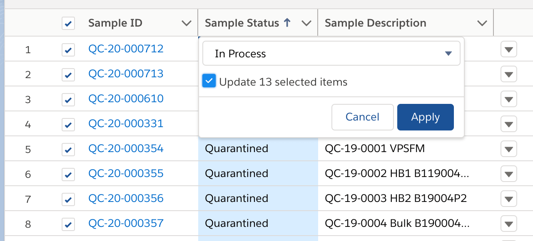Select description QC-19-0001 VPSFM
The height and width of the screenshot is (241, 533).
[375, 149]
